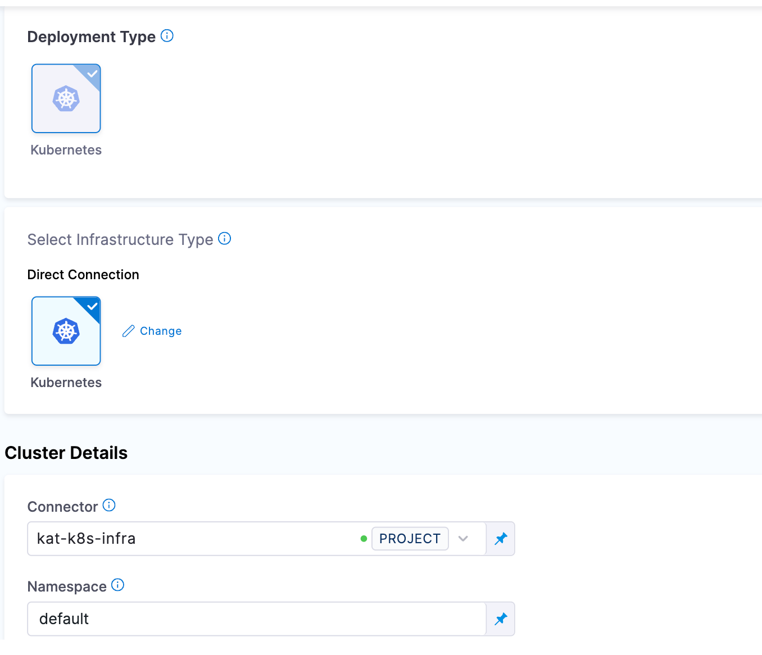
Task: Select the Kubernetes deployment type tile
Action: click(66, 99)
